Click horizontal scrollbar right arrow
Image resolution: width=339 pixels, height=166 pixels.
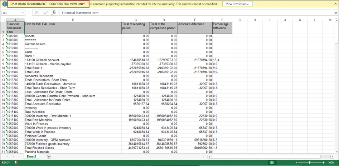333,157
